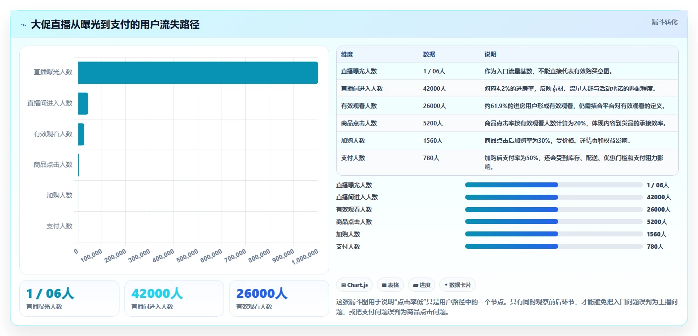The height and width of the screenshot is (336, 698).
Task: Open the 1 / 06人 直播曝光人数 stat card
Action: [x=69, y=298]
